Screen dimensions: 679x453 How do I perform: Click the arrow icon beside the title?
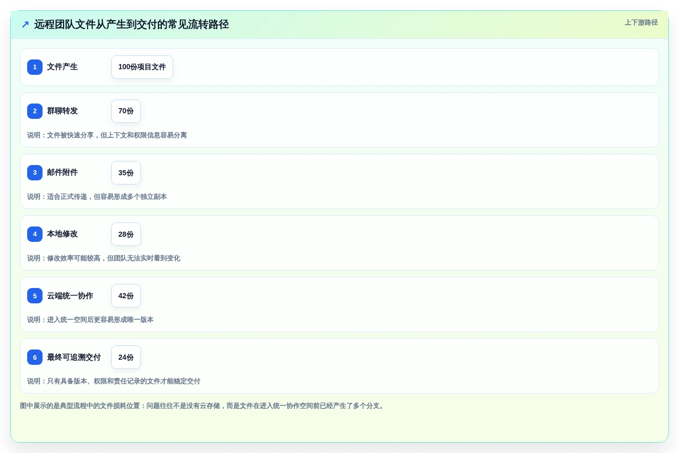tap(25, 25)
